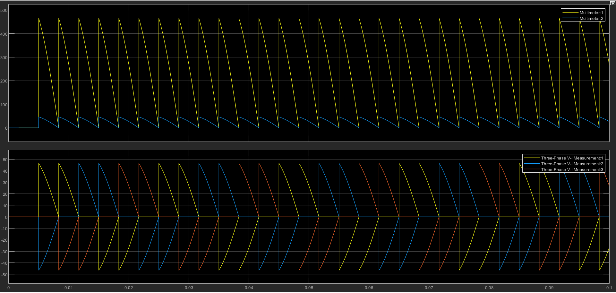This screenshot has width=616, height=293.
Task: Click the 0.04 time-axis label
Action: click(249, 288)
